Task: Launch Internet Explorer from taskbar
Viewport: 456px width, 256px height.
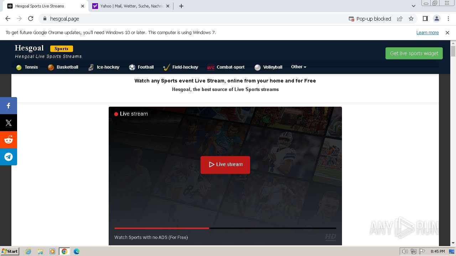Action: click(28, 251)
